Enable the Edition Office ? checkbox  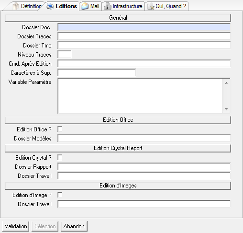coord(60,129)
